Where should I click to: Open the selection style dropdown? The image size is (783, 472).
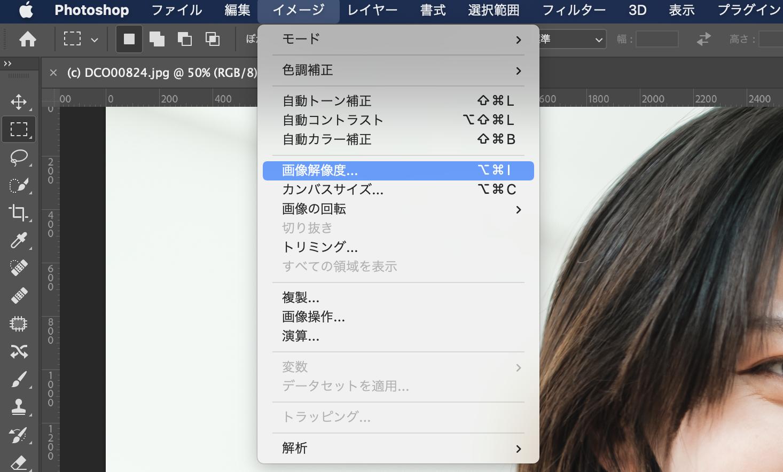(x=573, y=39)
